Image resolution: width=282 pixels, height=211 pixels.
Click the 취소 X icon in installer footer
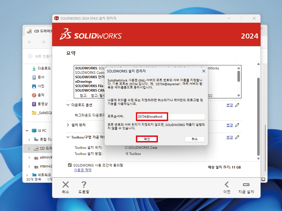tap(65, 184)
